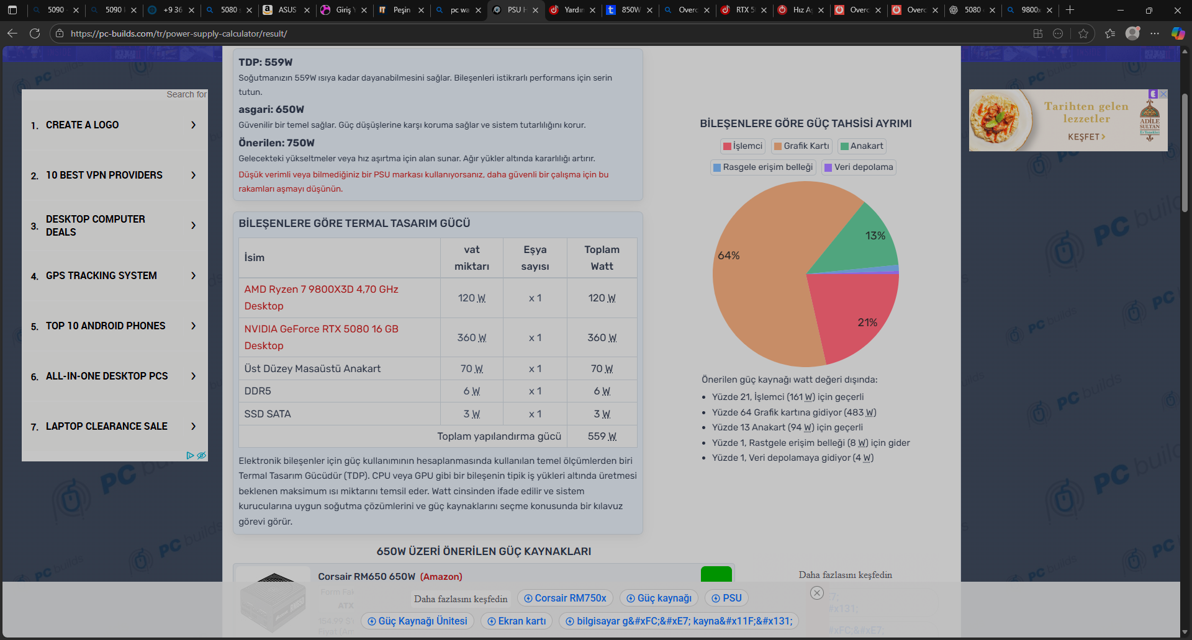
Task: Open the NVIDIA GeForce RTX 5080 link
Action: [x=321, y=337]
